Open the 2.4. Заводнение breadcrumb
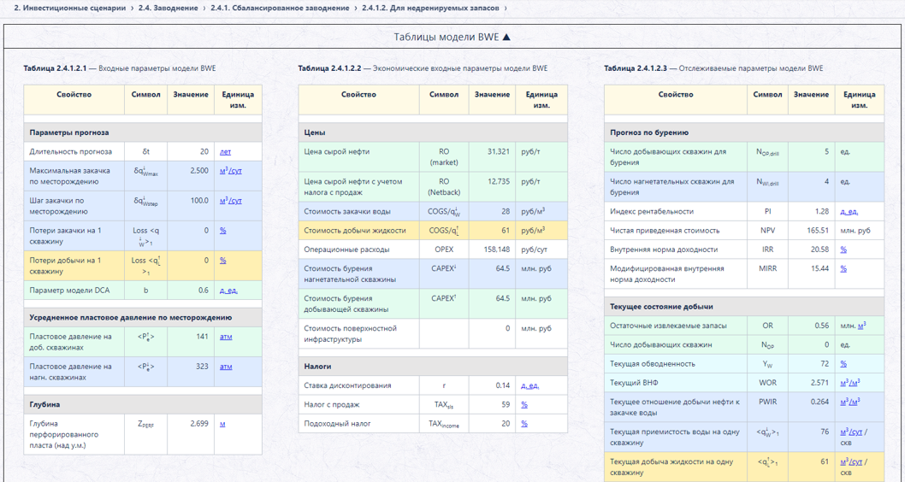905x482 pixels. (168, 8)
